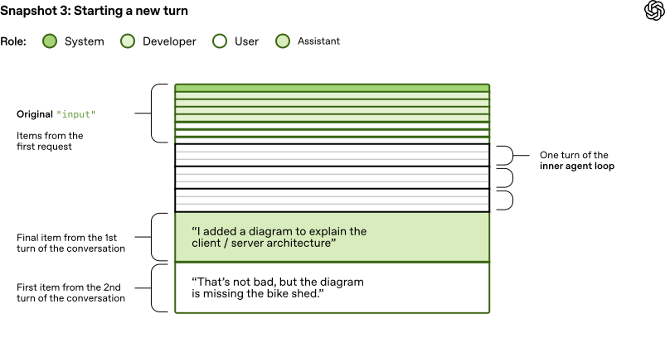Click the first white agent loop block
This screenshot has height=338, width=665.
[332, 155]
